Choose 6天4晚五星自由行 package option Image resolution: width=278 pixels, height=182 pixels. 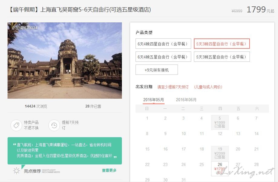click(x=163, y=57)
